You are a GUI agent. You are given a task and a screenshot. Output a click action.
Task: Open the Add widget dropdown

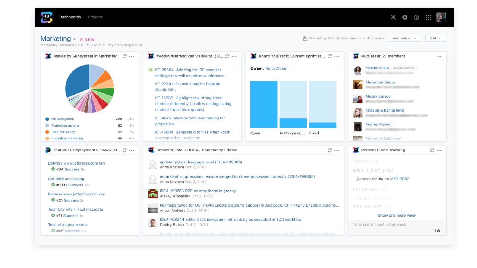click(x=404, y=38)
